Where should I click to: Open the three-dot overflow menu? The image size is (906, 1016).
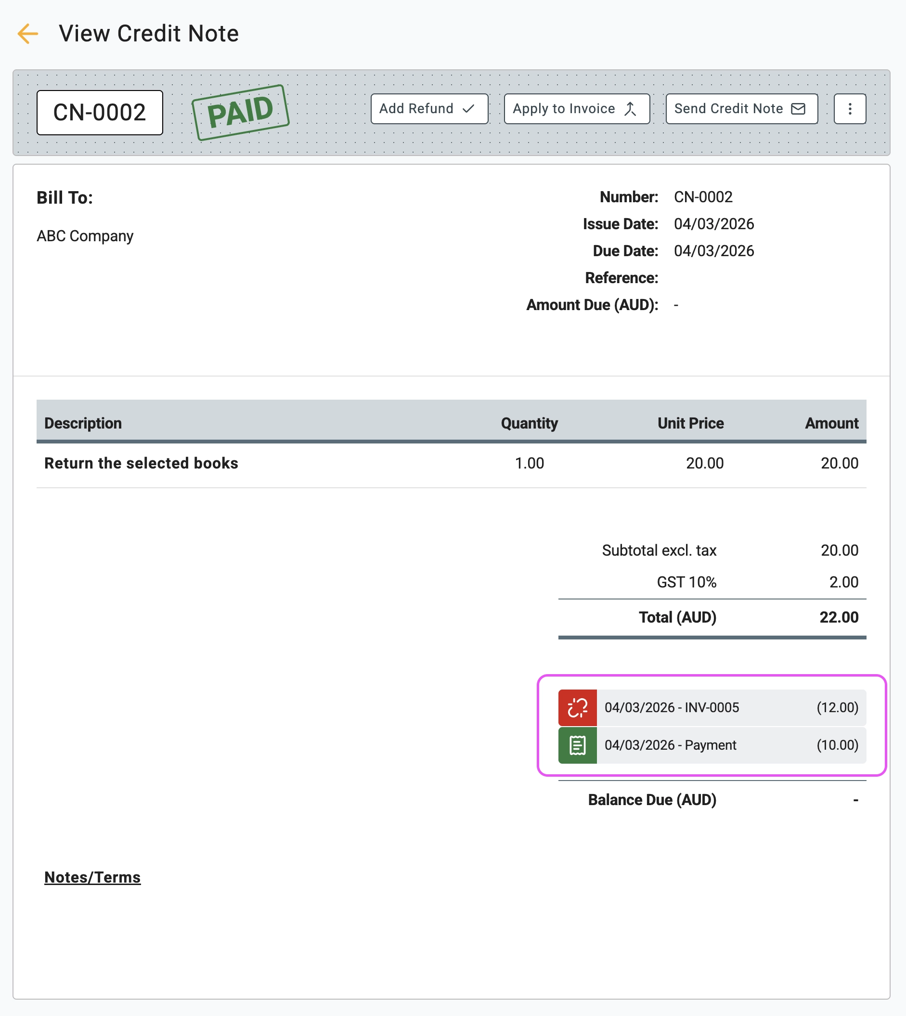click(850, 108)
